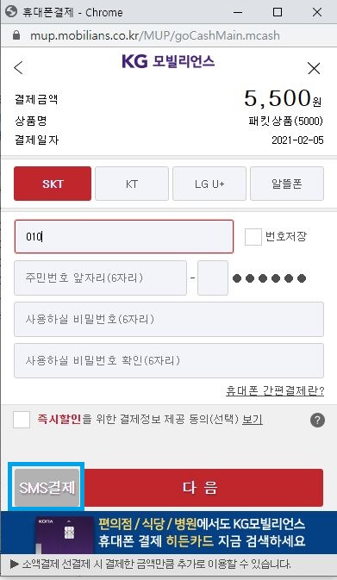Click the back arrow icon in header

(x=18, y=68)
